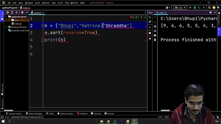Hide the Project panel with minus icon
This screenshot has height=124, width=221.
tap(27, 12)
